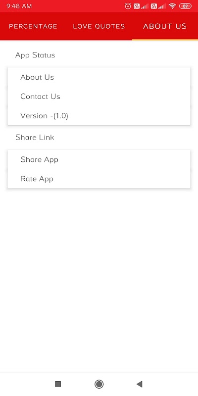This screenshot has height=396, width=198.
Task: Tap Share App to share the app
Action: [x=99, y=159]
